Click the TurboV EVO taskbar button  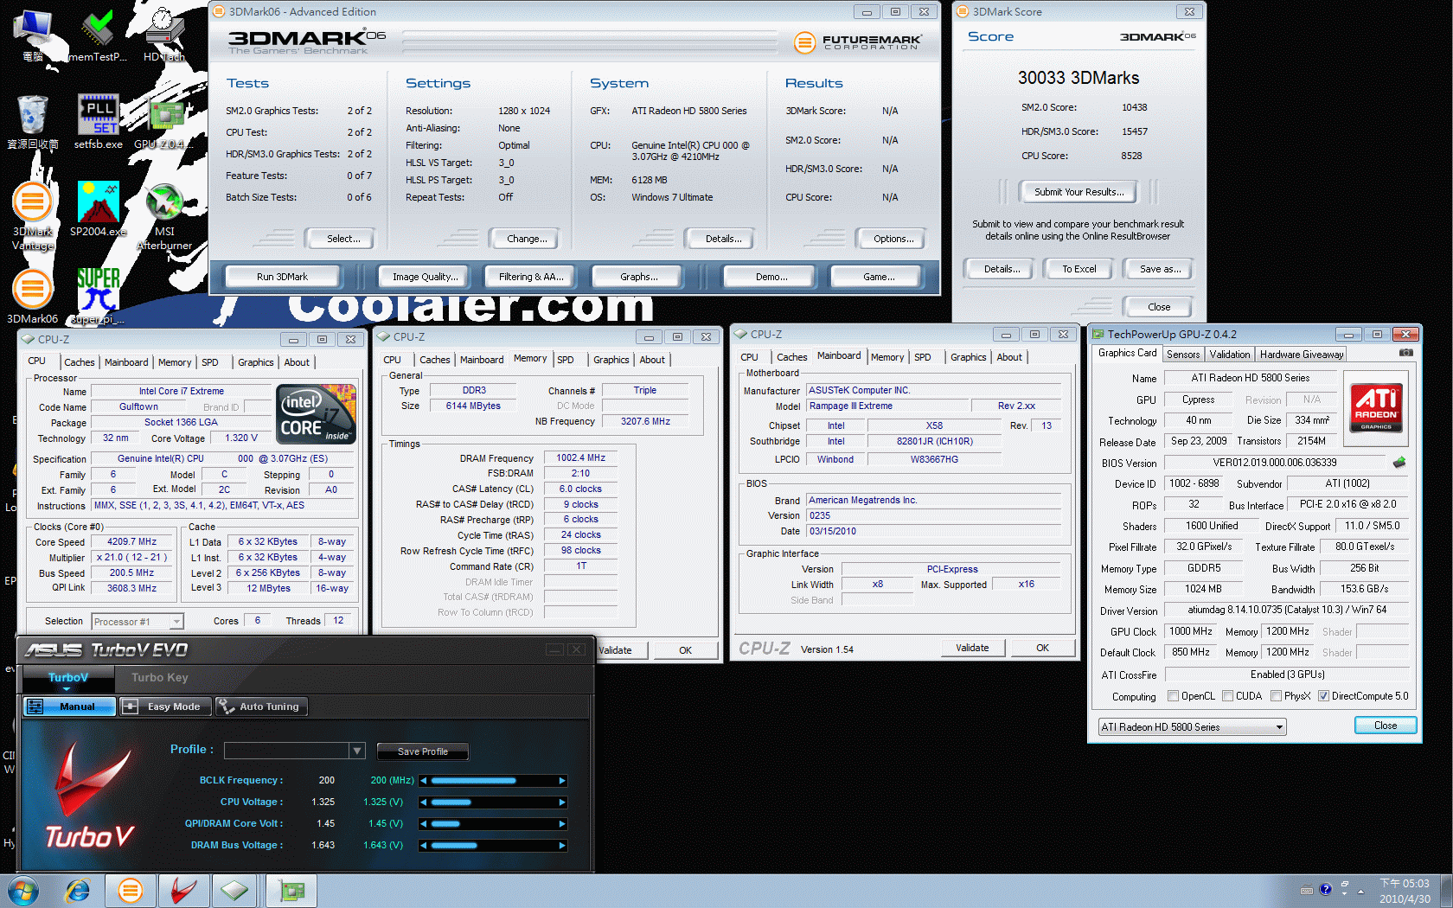click(x=183, y=890)
